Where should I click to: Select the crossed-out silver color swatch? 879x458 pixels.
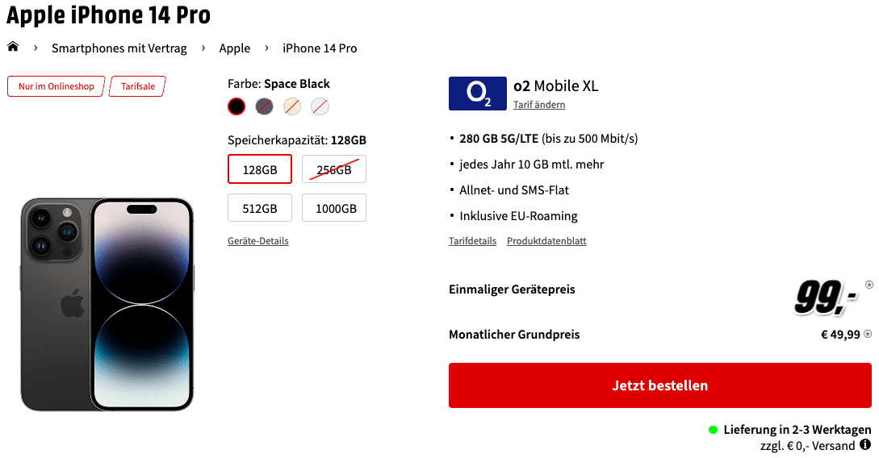tap(320, 106)
